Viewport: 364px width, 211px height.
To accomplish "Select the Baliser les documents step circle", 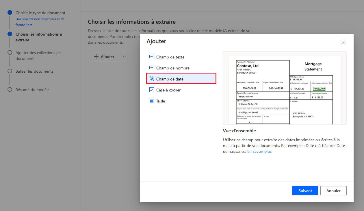I will pyautogui.click(x=10, y=71).
